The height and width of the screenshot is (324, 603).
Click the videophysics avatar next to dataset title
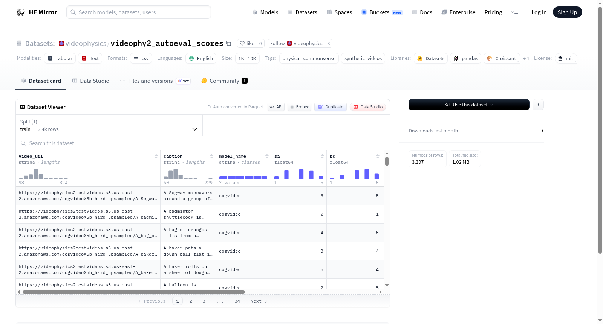tap(61, 43)
